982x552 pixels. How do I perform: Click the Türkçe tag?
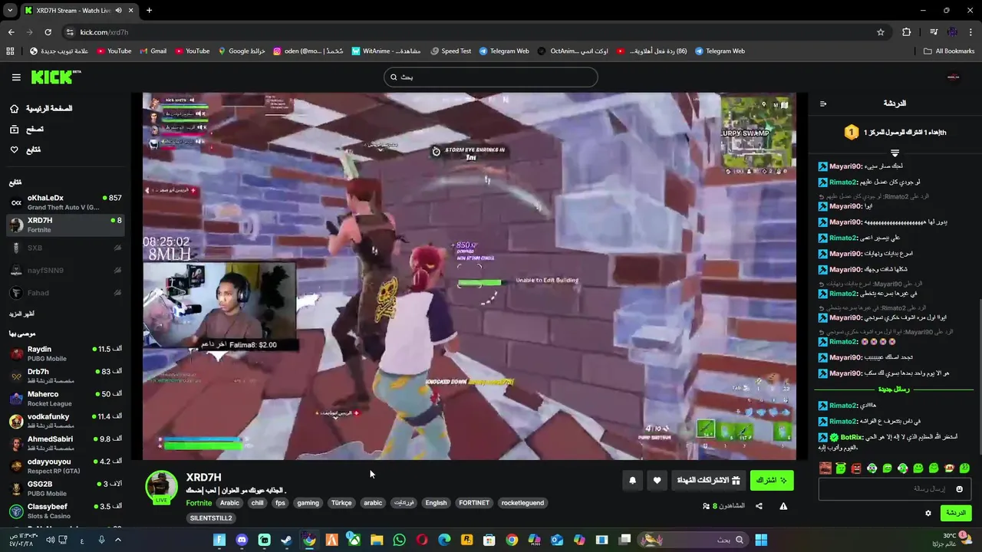click(x=341, y=503)
